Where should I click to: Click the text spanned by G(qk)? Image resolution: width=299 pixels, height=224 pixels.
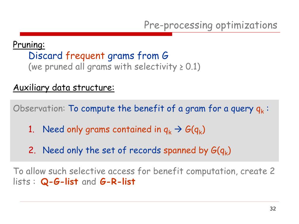[197, 151]
